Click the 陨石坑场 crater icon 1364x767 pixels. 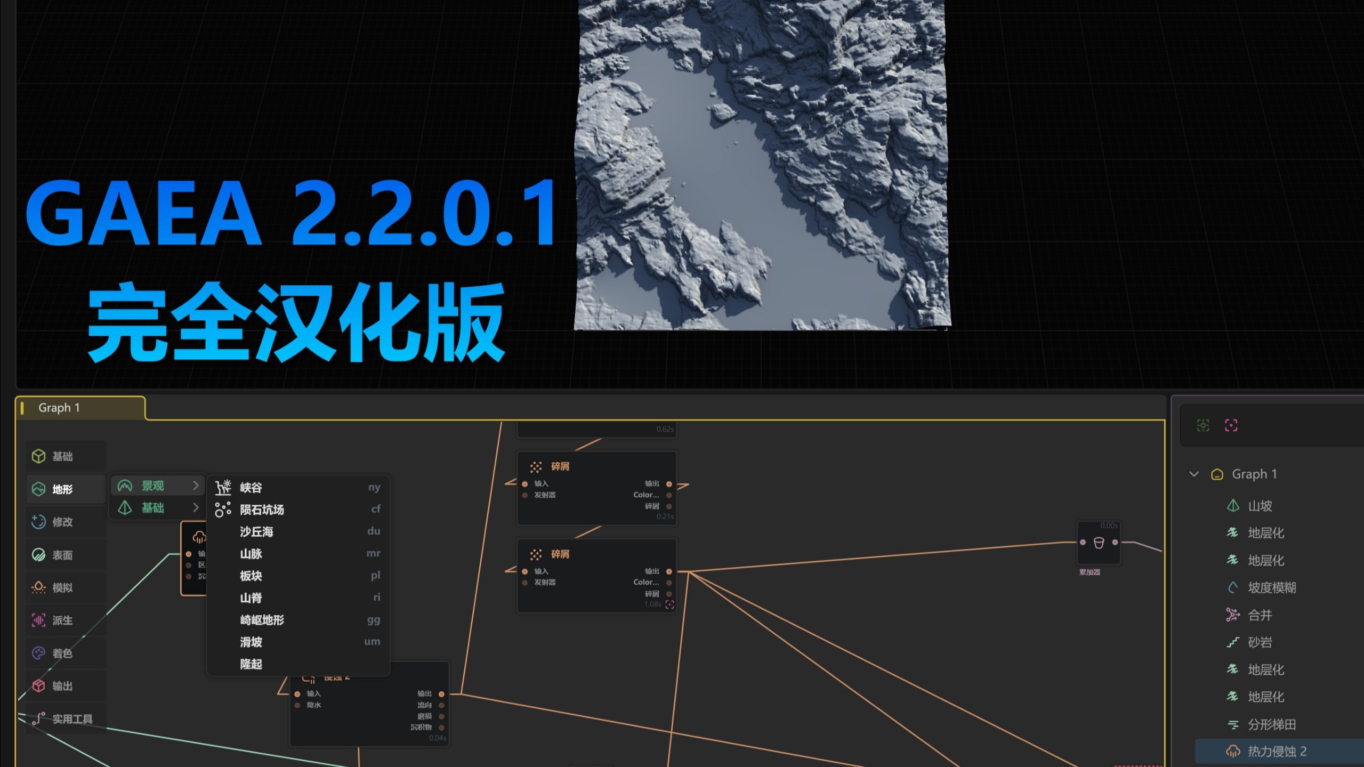(x=223, y=510)
